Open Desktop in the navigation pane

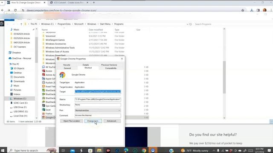tap(17, 73)
